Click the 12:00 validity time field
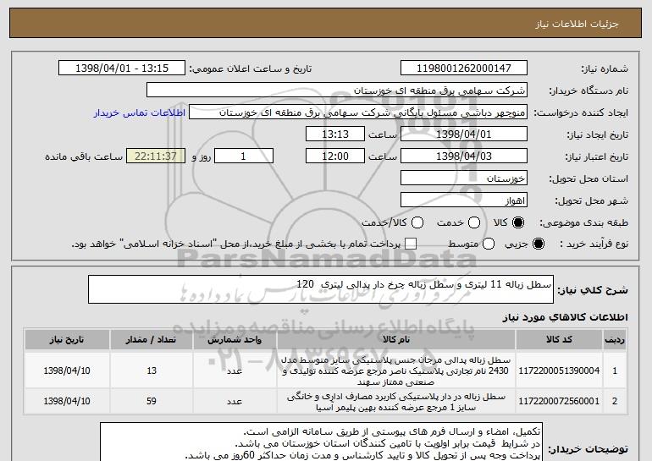This screenshot has height=461, width=652. [x=335, y=156]
